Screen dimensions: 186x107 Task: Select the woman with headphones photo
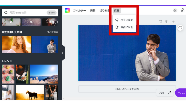(x=8, y=92)
